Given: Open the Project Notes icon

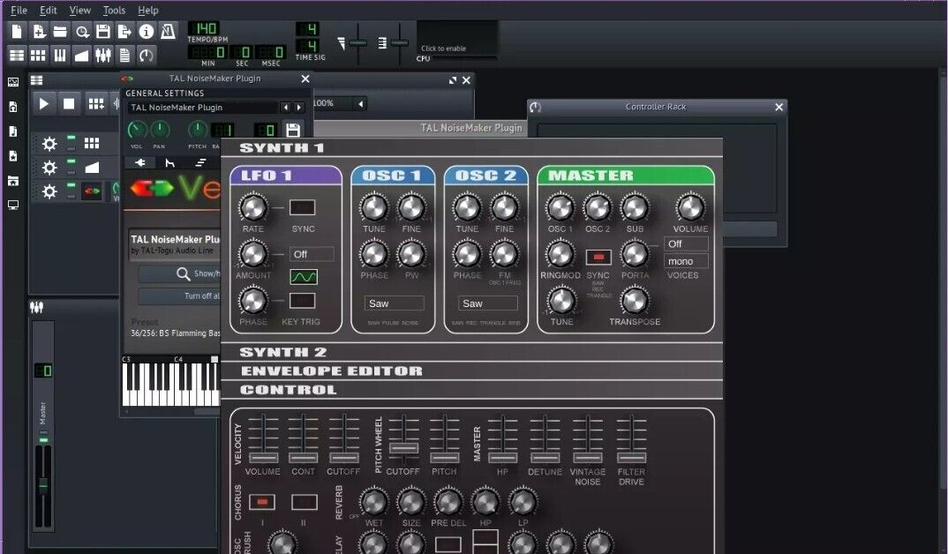Looking at the screenshot, I should pos(124,56).
